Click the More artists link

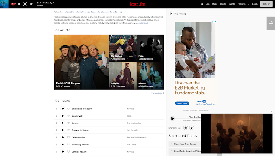(158, 93)
